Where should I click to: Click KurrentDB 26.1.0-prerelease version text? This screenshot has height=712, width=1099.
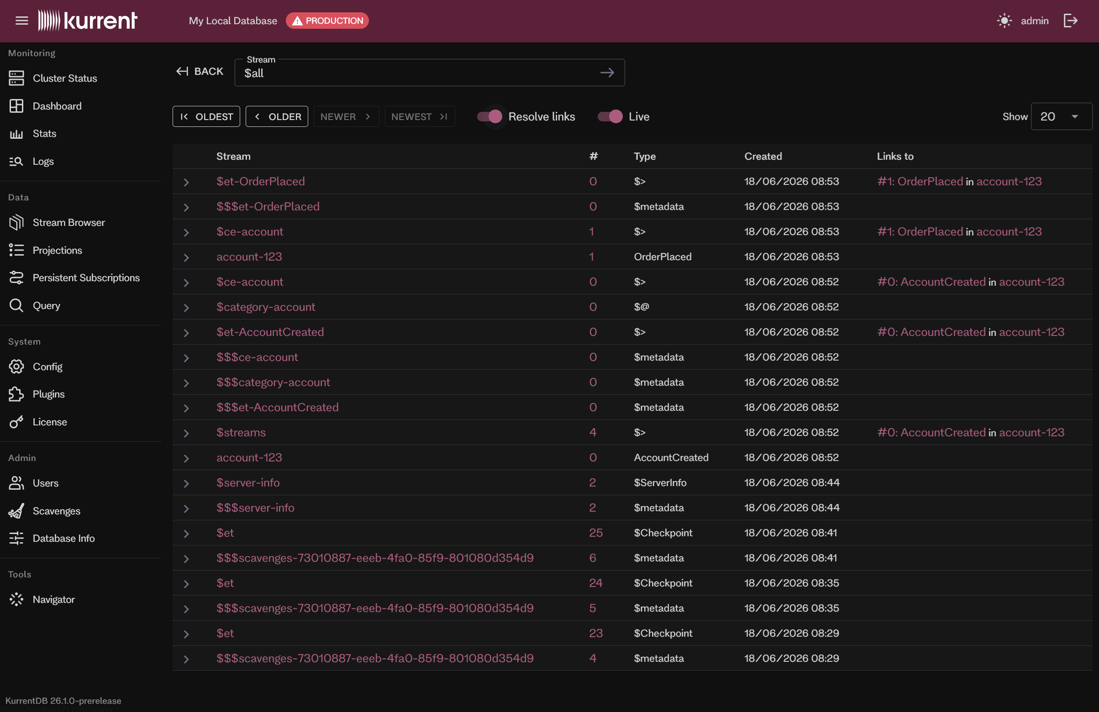(x=63, y=700)
